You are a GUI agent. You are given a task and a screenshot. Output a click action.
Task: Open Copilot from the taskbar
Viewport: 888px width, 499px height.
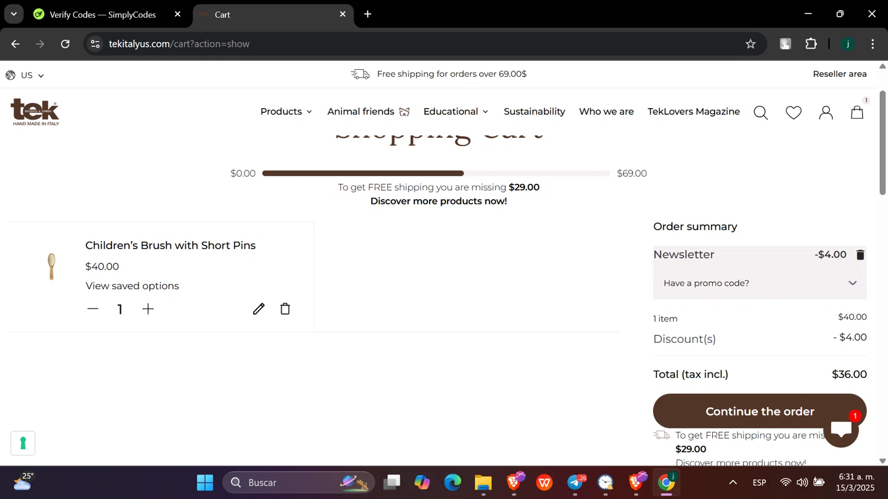pyautogui.click(x=422, y=482)
